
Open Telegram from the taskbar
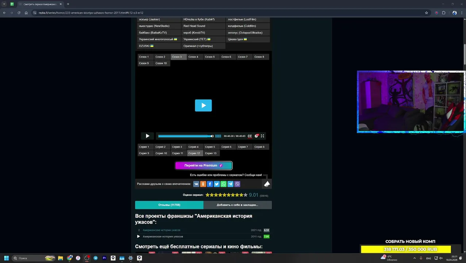point(96,258)
